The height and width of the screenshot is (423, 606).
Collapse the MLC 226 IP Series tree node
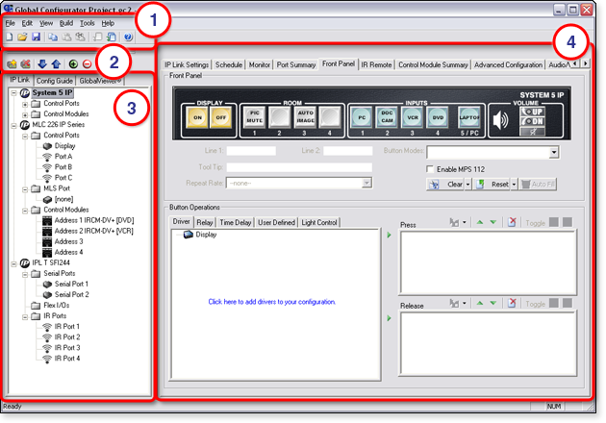click(12, 125)
